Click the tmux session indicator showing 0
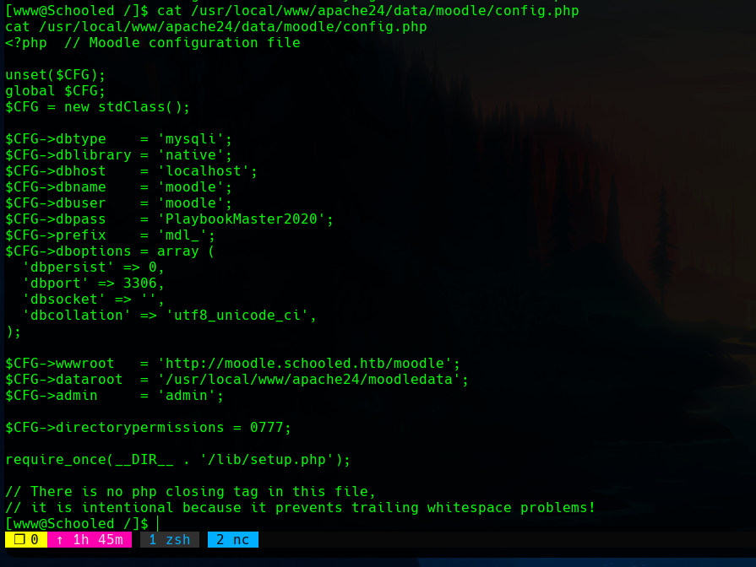This screenshot has width=756, height=567. coord(25,540)
